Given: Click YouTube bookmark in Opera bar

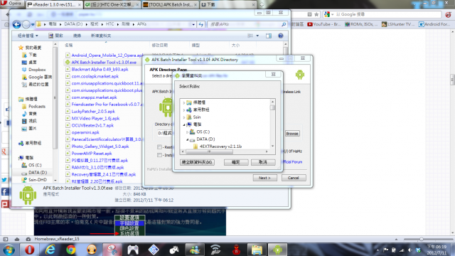Looking at the screenshot, I should coord(324,24).
